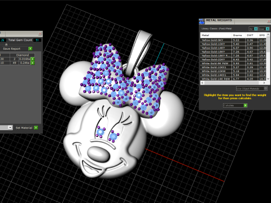
Task: Click green arrow on 0.016tw diamond row
Action: [33, 59]
